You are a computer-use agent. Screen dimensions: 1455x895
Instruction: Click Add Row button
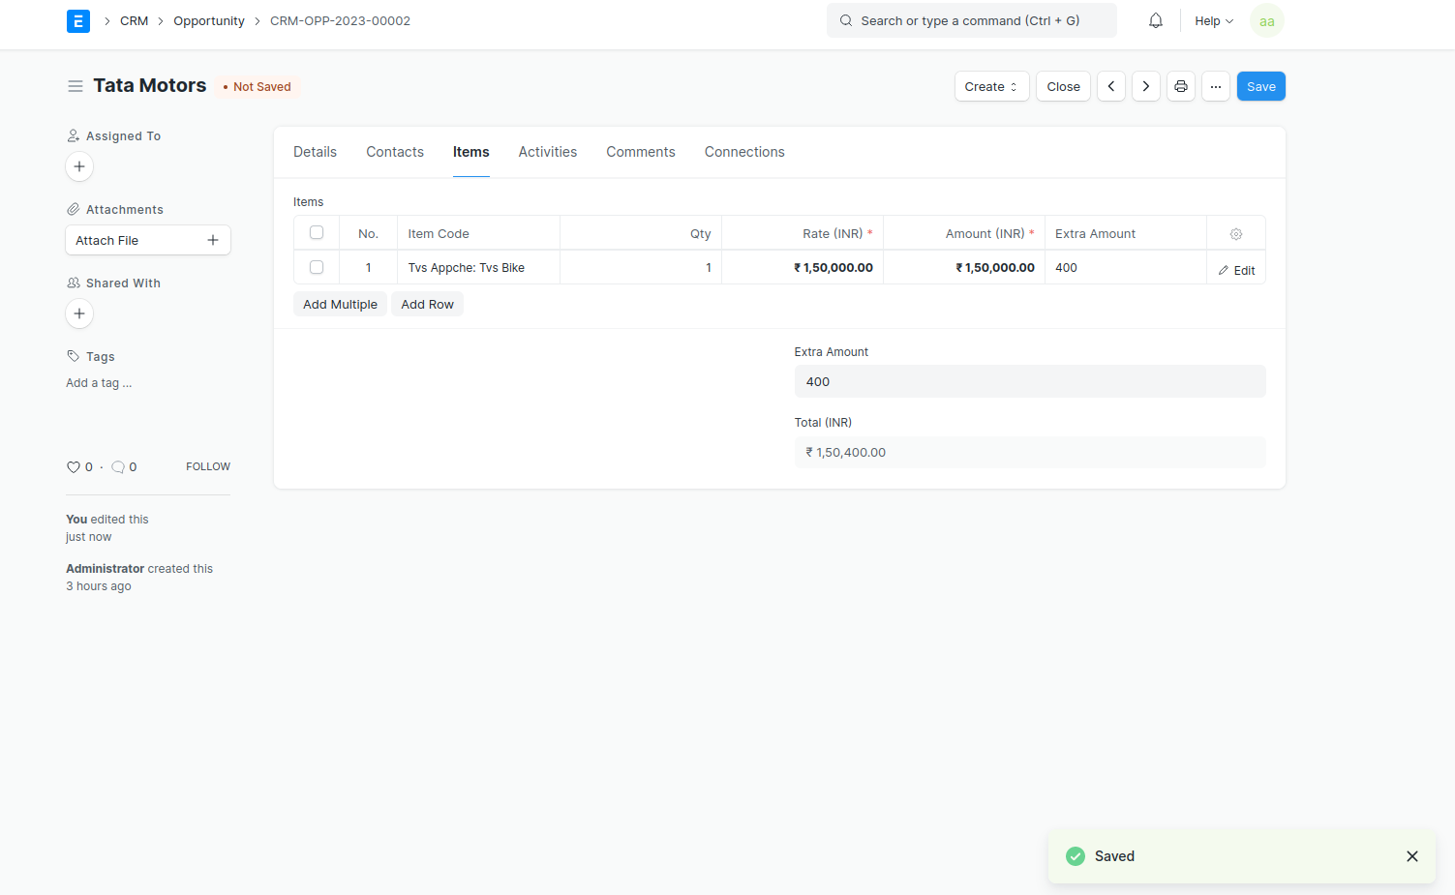427,304
